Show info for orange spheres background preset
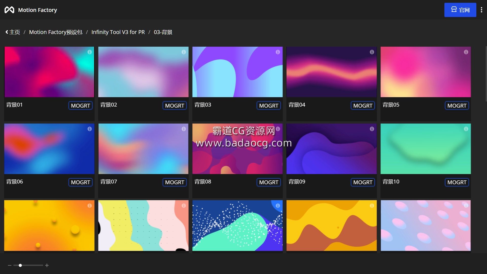Viewport: 487px width, 274px height. coord(90,206)
